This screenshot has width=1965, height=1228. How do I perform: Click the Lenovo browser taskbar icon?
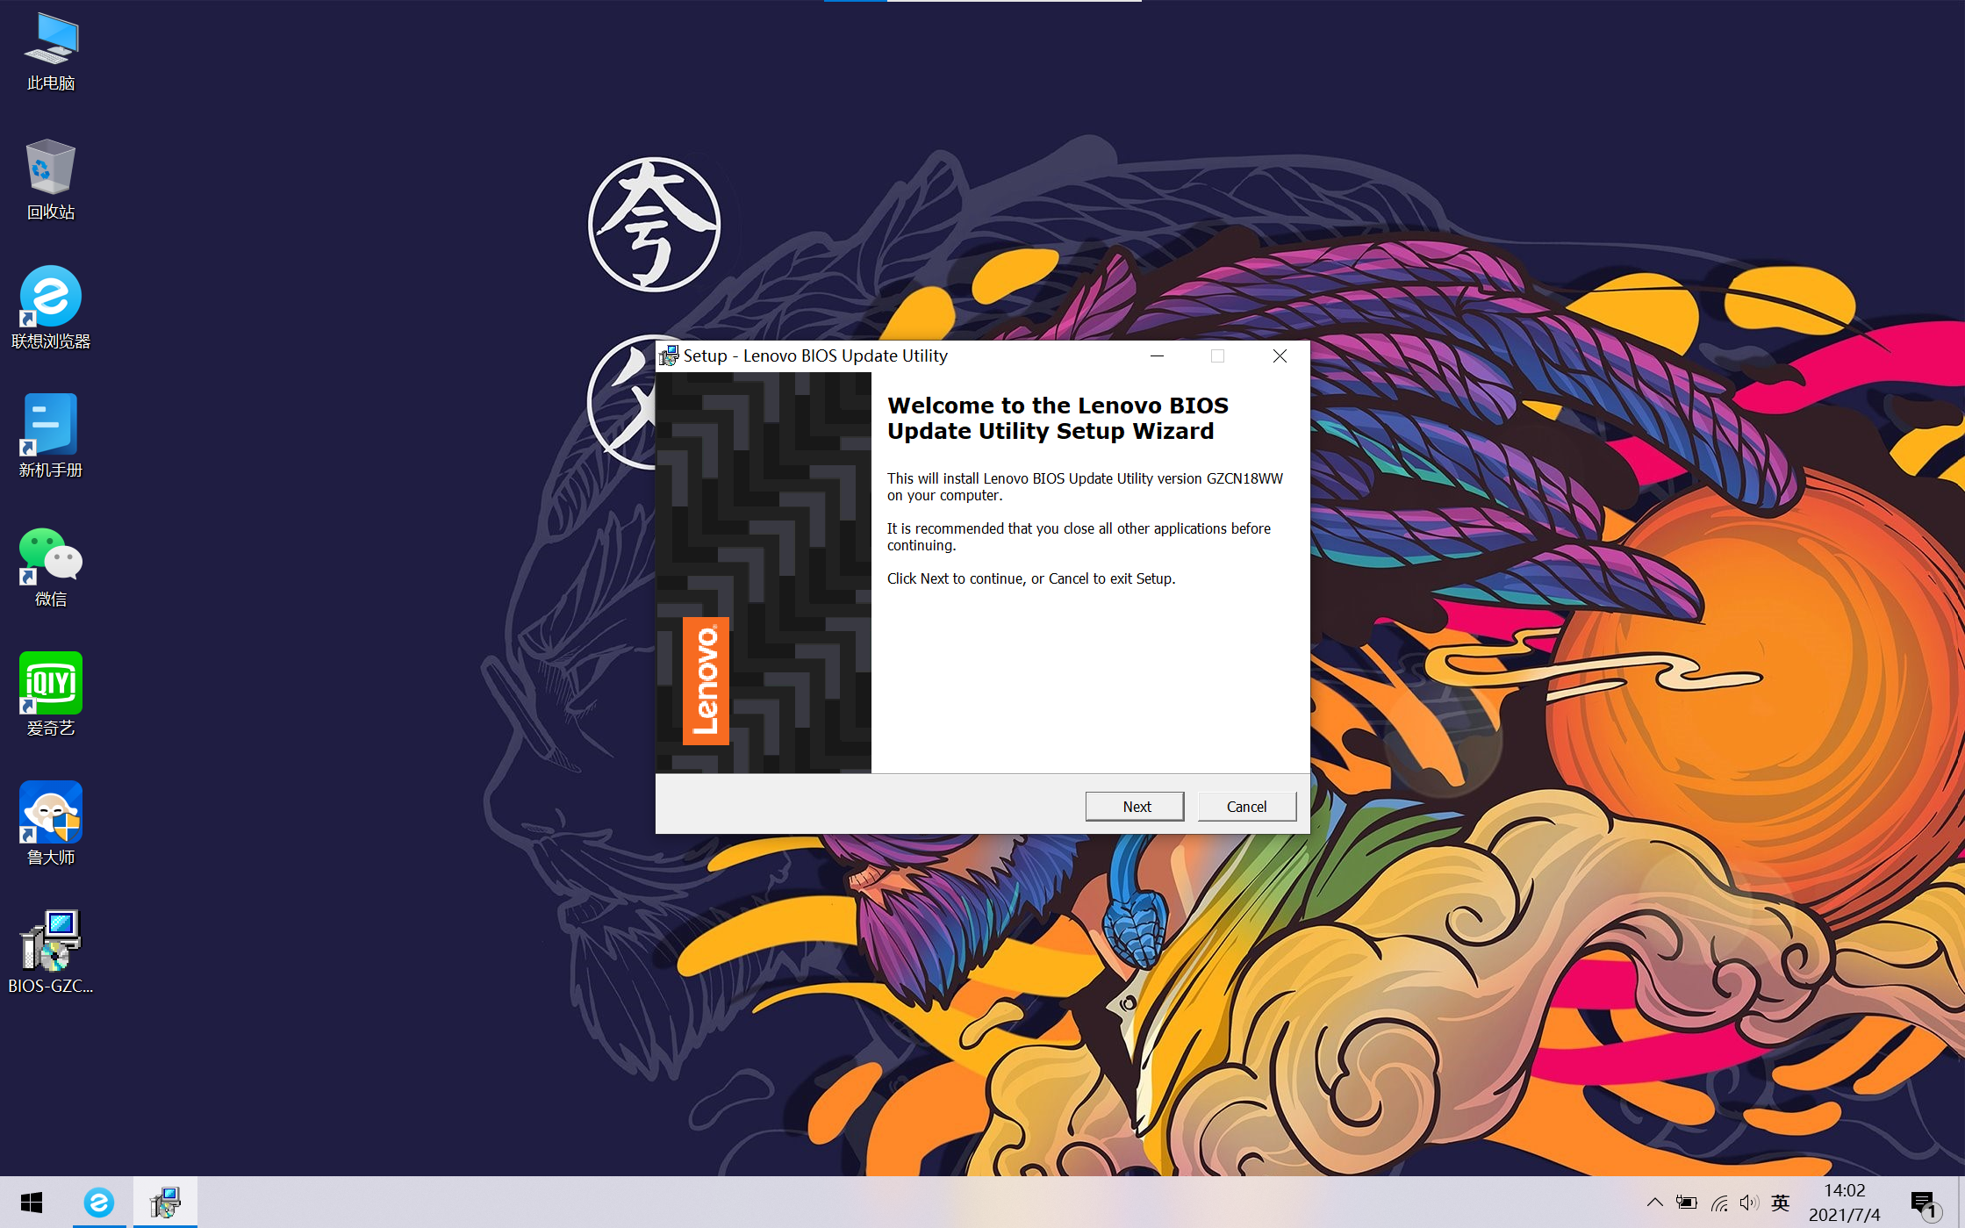[x=99, y=1203]
